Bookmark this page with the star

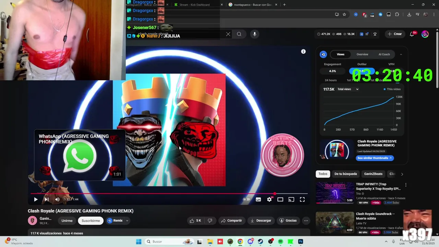pyautogui.click(x=344, y=14)
